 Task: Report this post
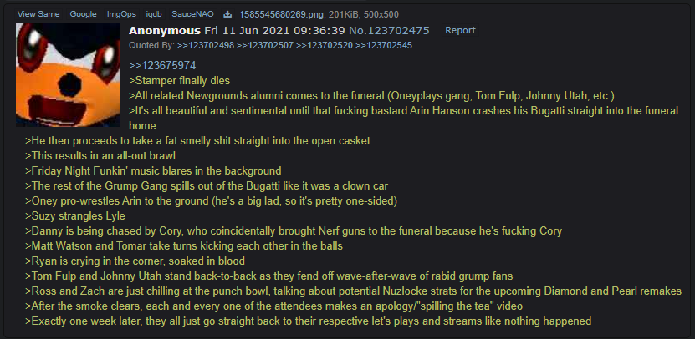pyautogui.click(x=460, y=30)
